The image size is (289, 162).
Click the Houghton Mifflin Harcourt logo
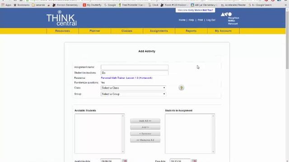(x=230, y=18)
